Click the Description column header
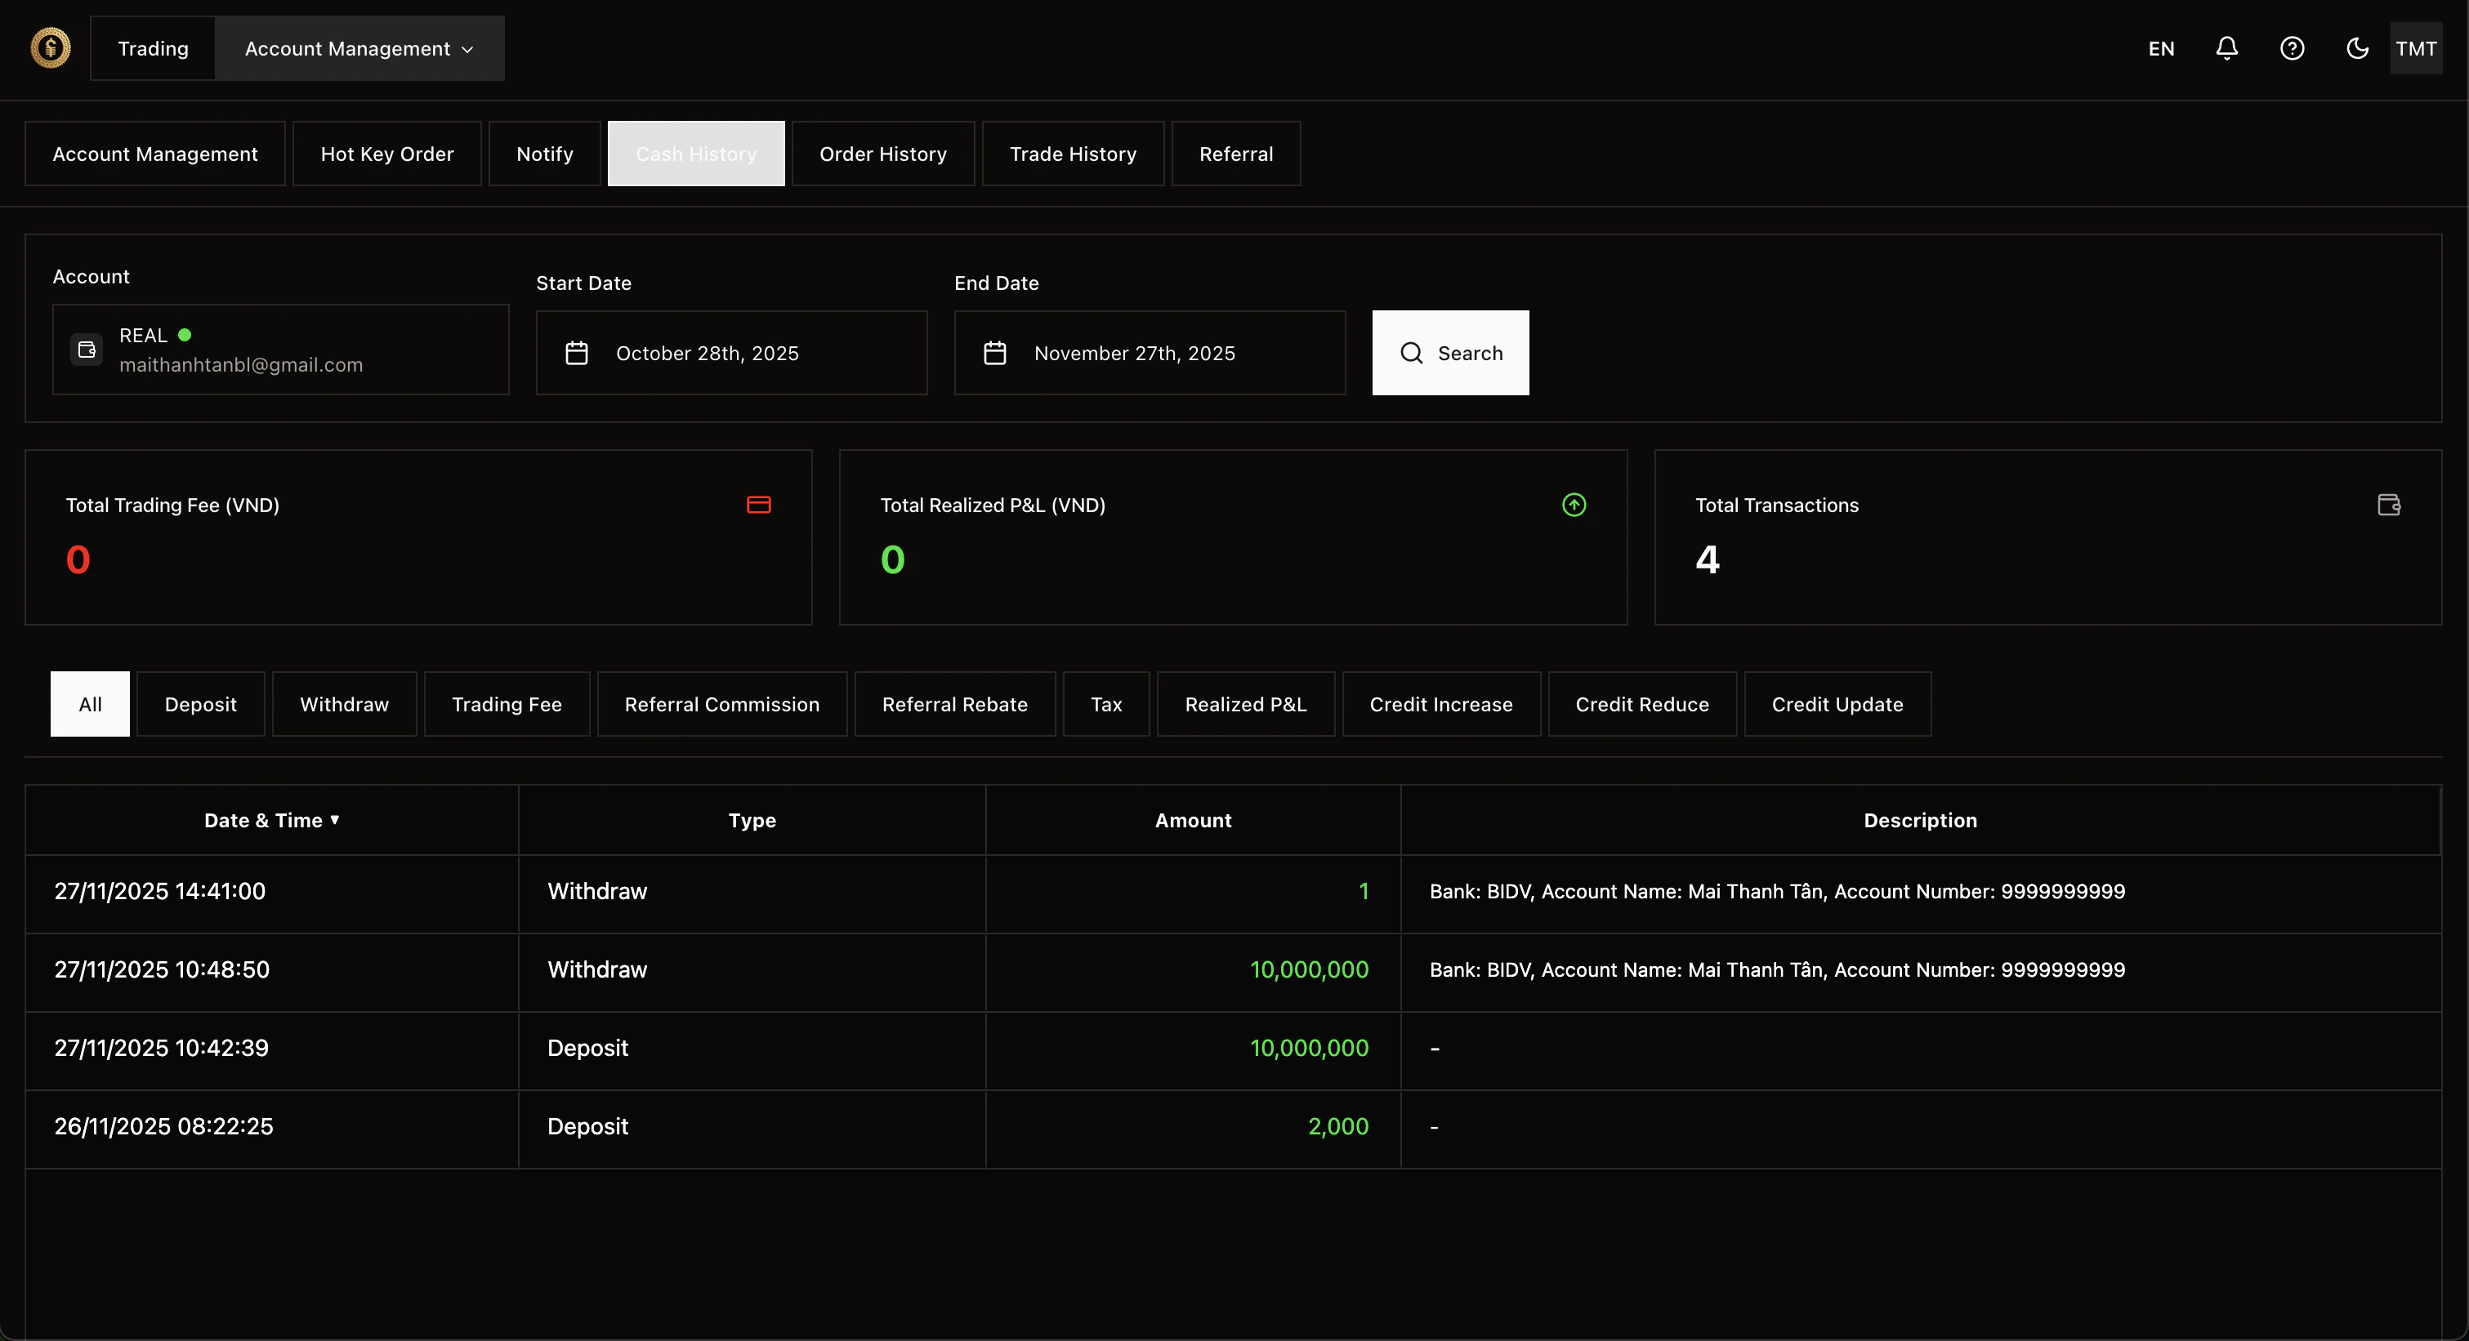 coord(1920,820)
